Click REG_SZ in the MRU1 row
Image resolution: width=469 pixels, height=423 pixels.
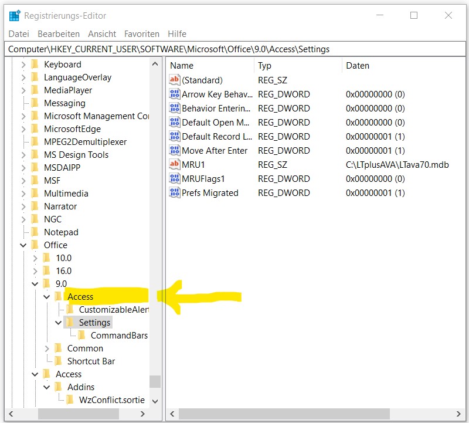[x=273, y=164]
